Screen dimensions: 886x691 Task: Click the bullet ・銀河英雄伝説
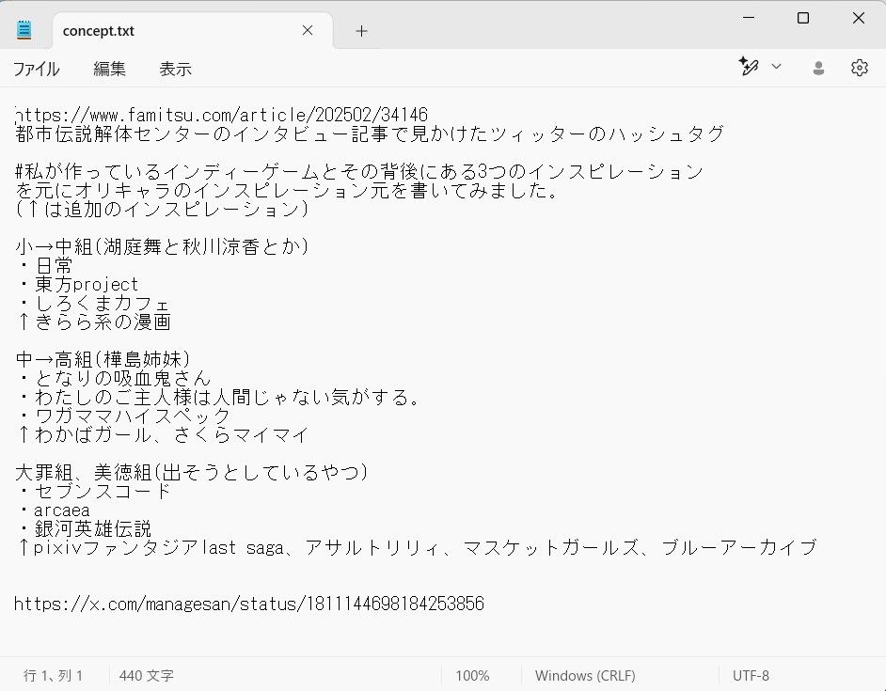[85, 529]
